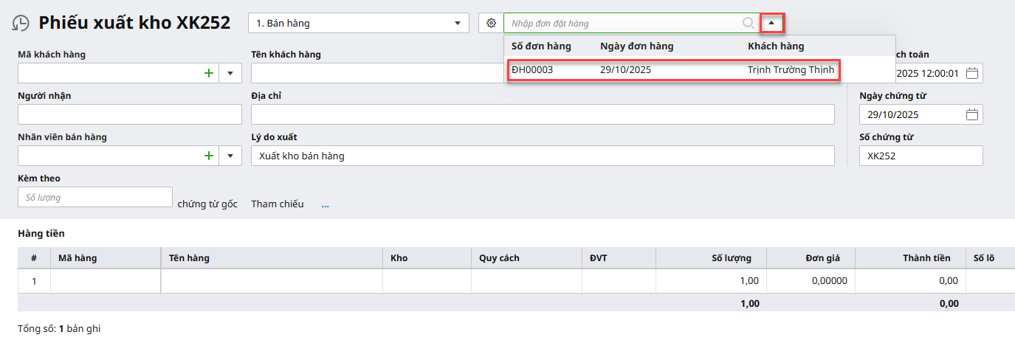The height and width of the screenshot is (343, 1015).
Task: Click the Kèm theo Số lượng field
Action: pyautogui.click(x=94, y=197)
